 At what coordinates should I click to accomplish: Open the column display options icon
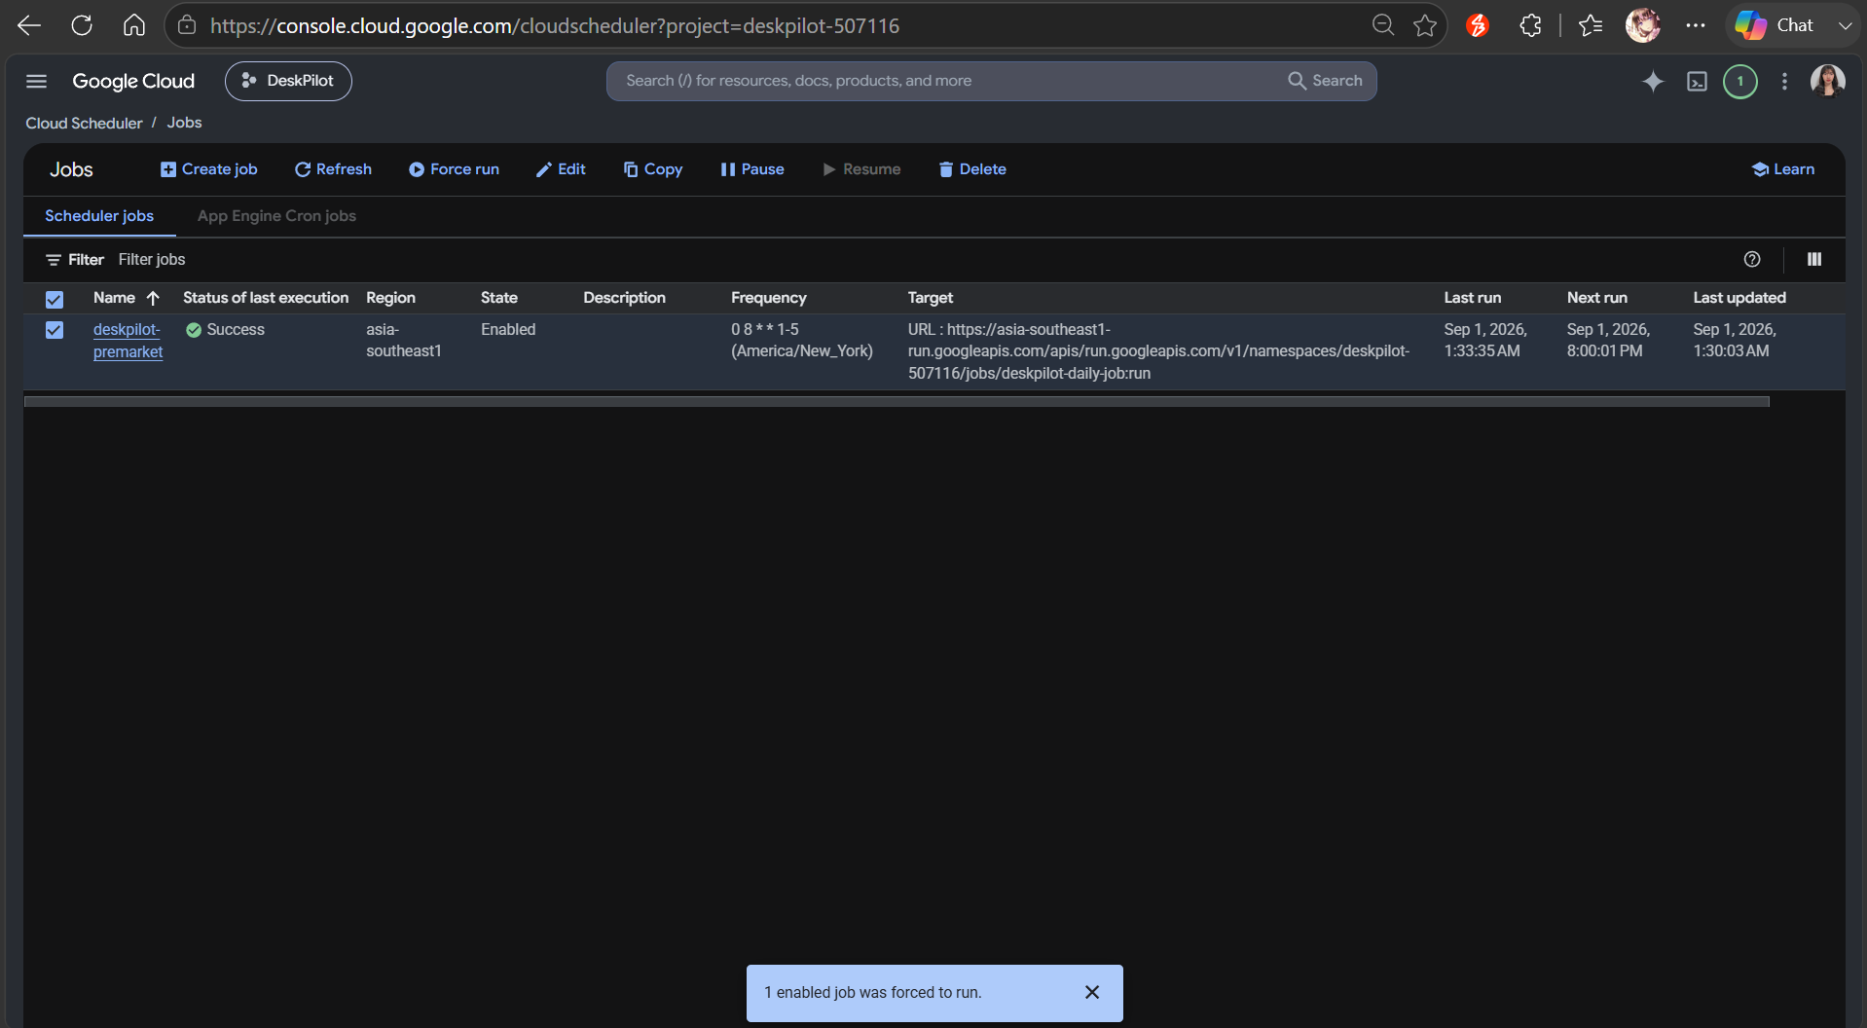pyautogui.click(x=1814, y=259)
